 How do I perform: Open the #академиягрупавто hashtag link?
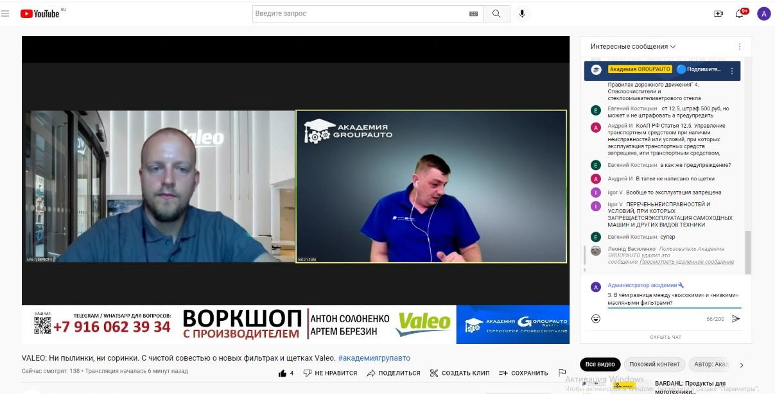pyautogui.click(x=374, y=358)
